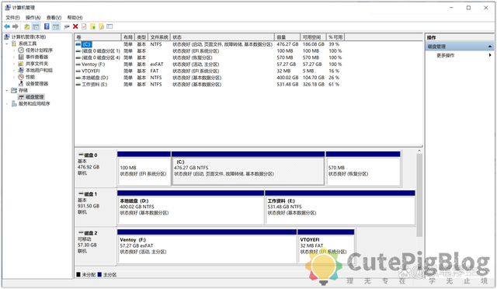The width and height of the screenshot is (497, 289).
Task: Sort by the 卷 column header
Action: [x=98, y=37]
